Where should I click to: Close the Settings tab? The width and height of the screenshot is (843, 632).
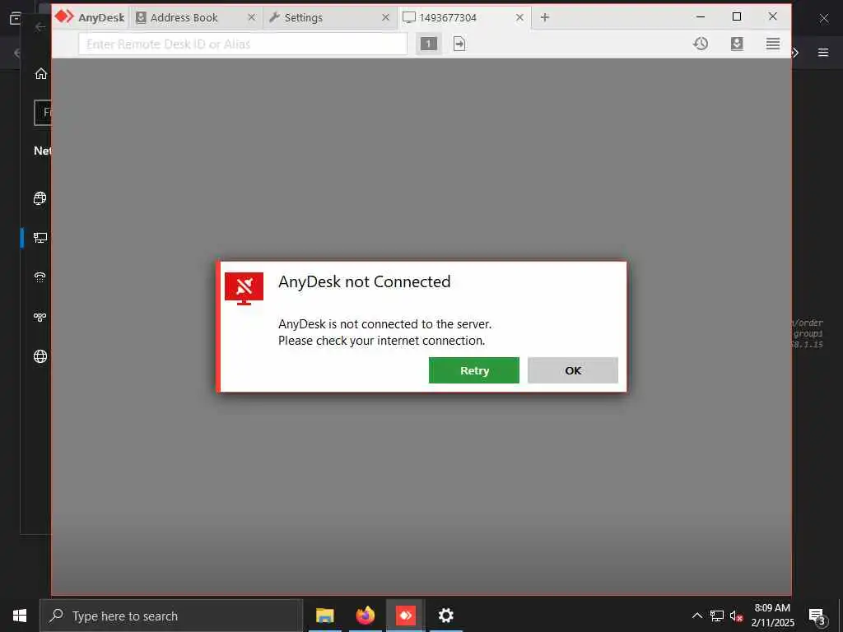tap(385, 18)
